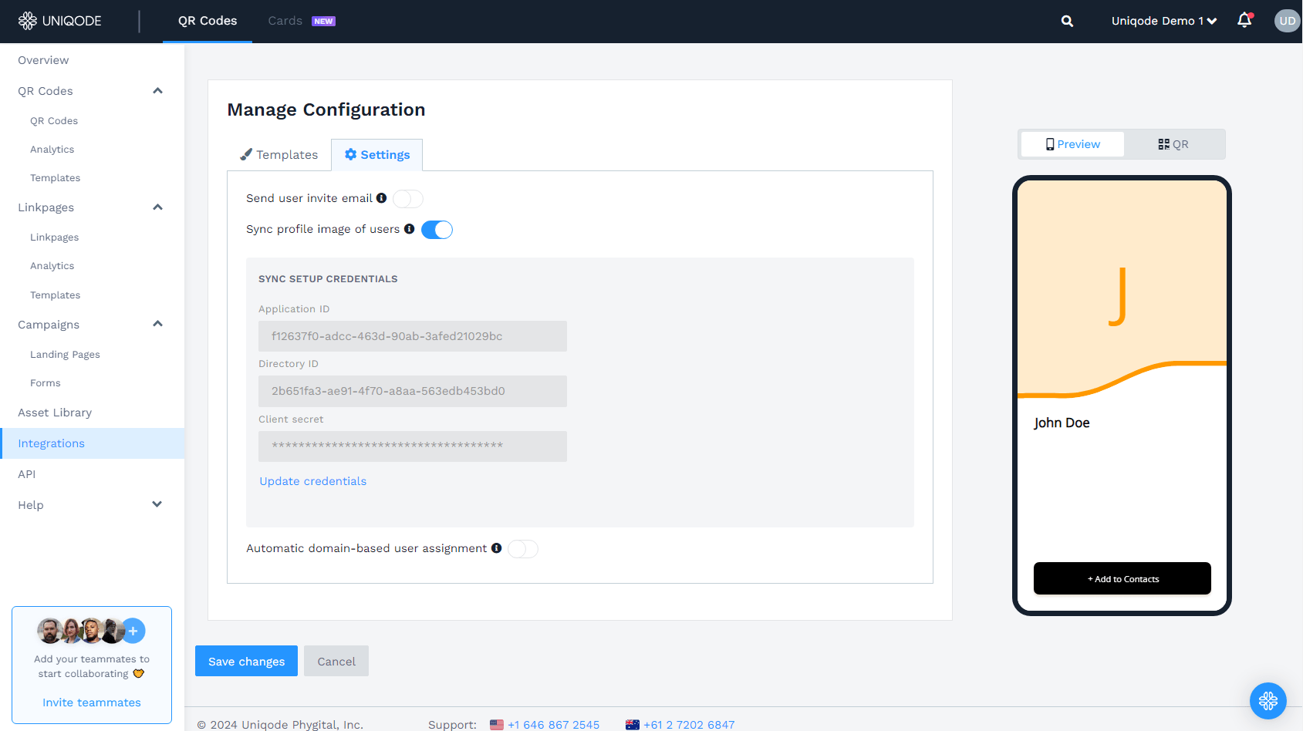Open API in sidebar

coord(27,474)
